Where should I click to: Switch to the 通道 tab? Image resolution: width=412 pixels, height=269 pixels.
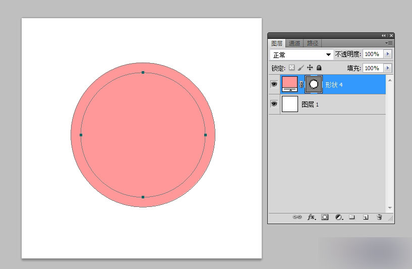(x=295, y=43)
